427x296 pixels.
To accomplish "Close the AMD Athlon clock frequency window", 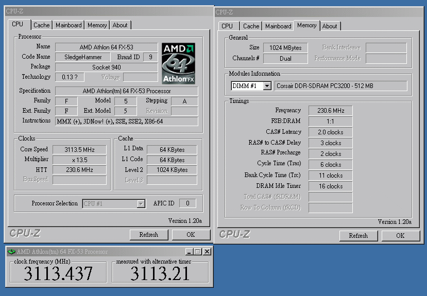I will pos(207,252).
